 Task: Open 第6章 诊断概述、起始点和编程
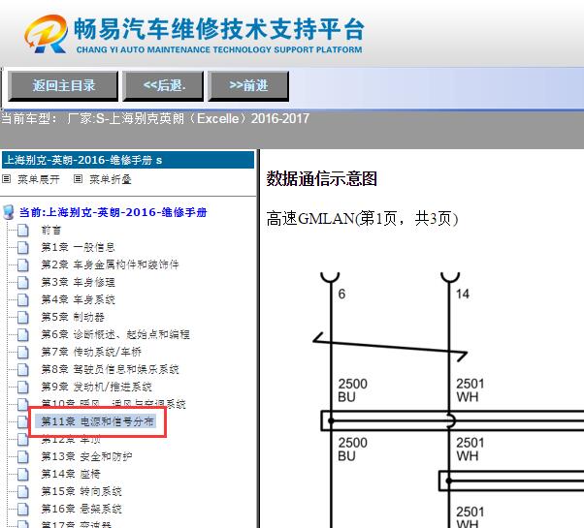click(x=115, y=334)
